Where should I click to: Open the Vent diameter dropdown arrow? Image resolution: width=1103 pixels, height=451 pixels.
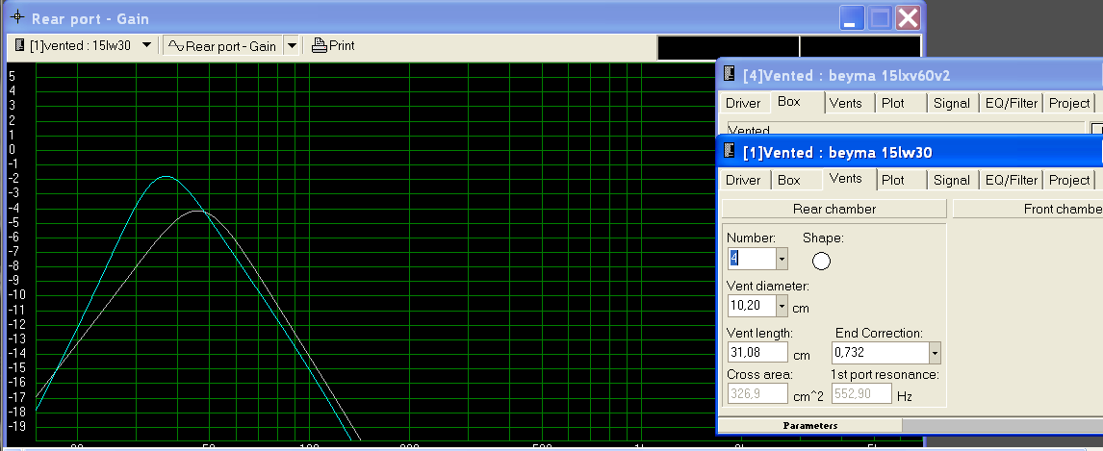[x=782, y=306]
